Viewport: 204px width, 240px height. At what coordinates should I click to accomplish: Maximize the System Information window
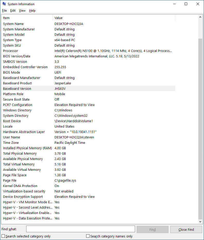coord(186,4)
